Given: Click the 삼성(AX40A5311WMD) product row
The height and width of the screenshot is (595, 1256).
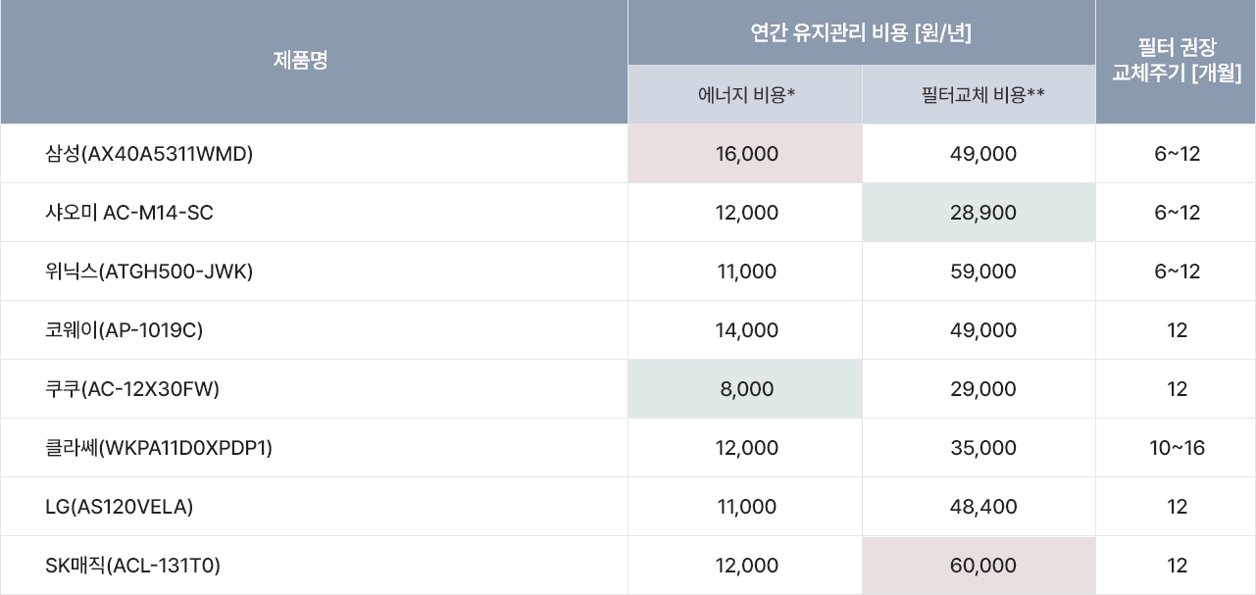Looking at the screenshot, I should coord(628,154).
